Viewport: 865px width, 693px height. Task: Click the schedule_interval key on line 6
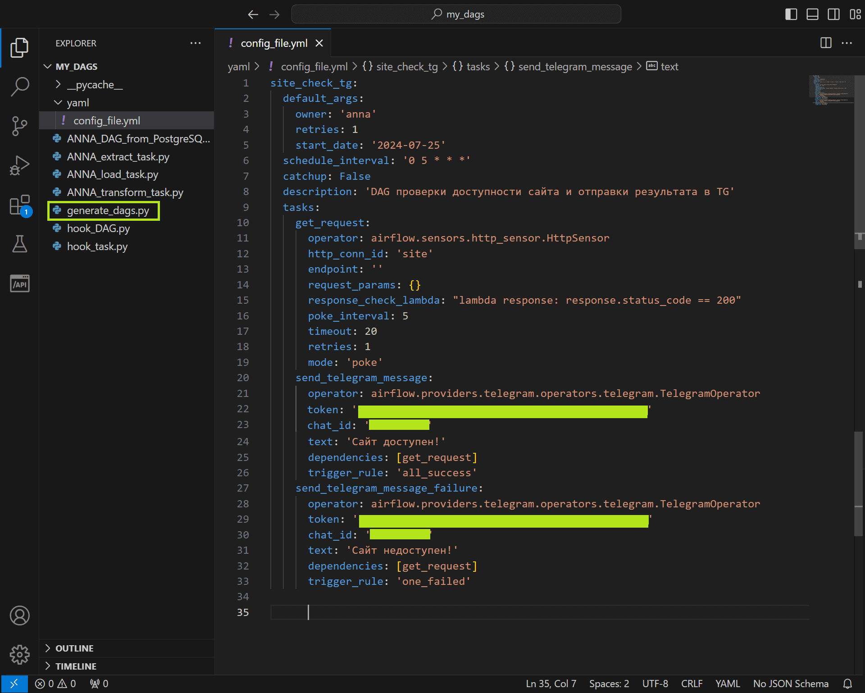pos(336,160)
